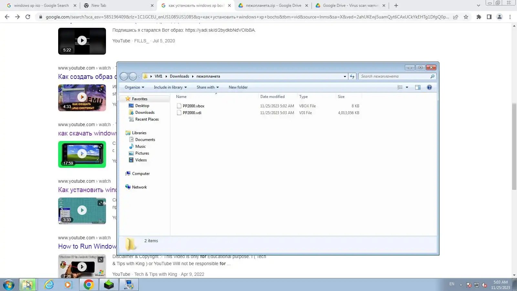The image size is (517, 291).
Task: Bookmark this page with the star
Action: (x=466, y=17)
